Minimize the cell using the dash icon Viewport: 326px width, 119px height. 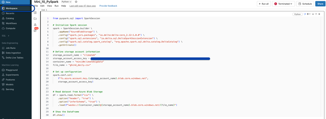coord(316,14)
